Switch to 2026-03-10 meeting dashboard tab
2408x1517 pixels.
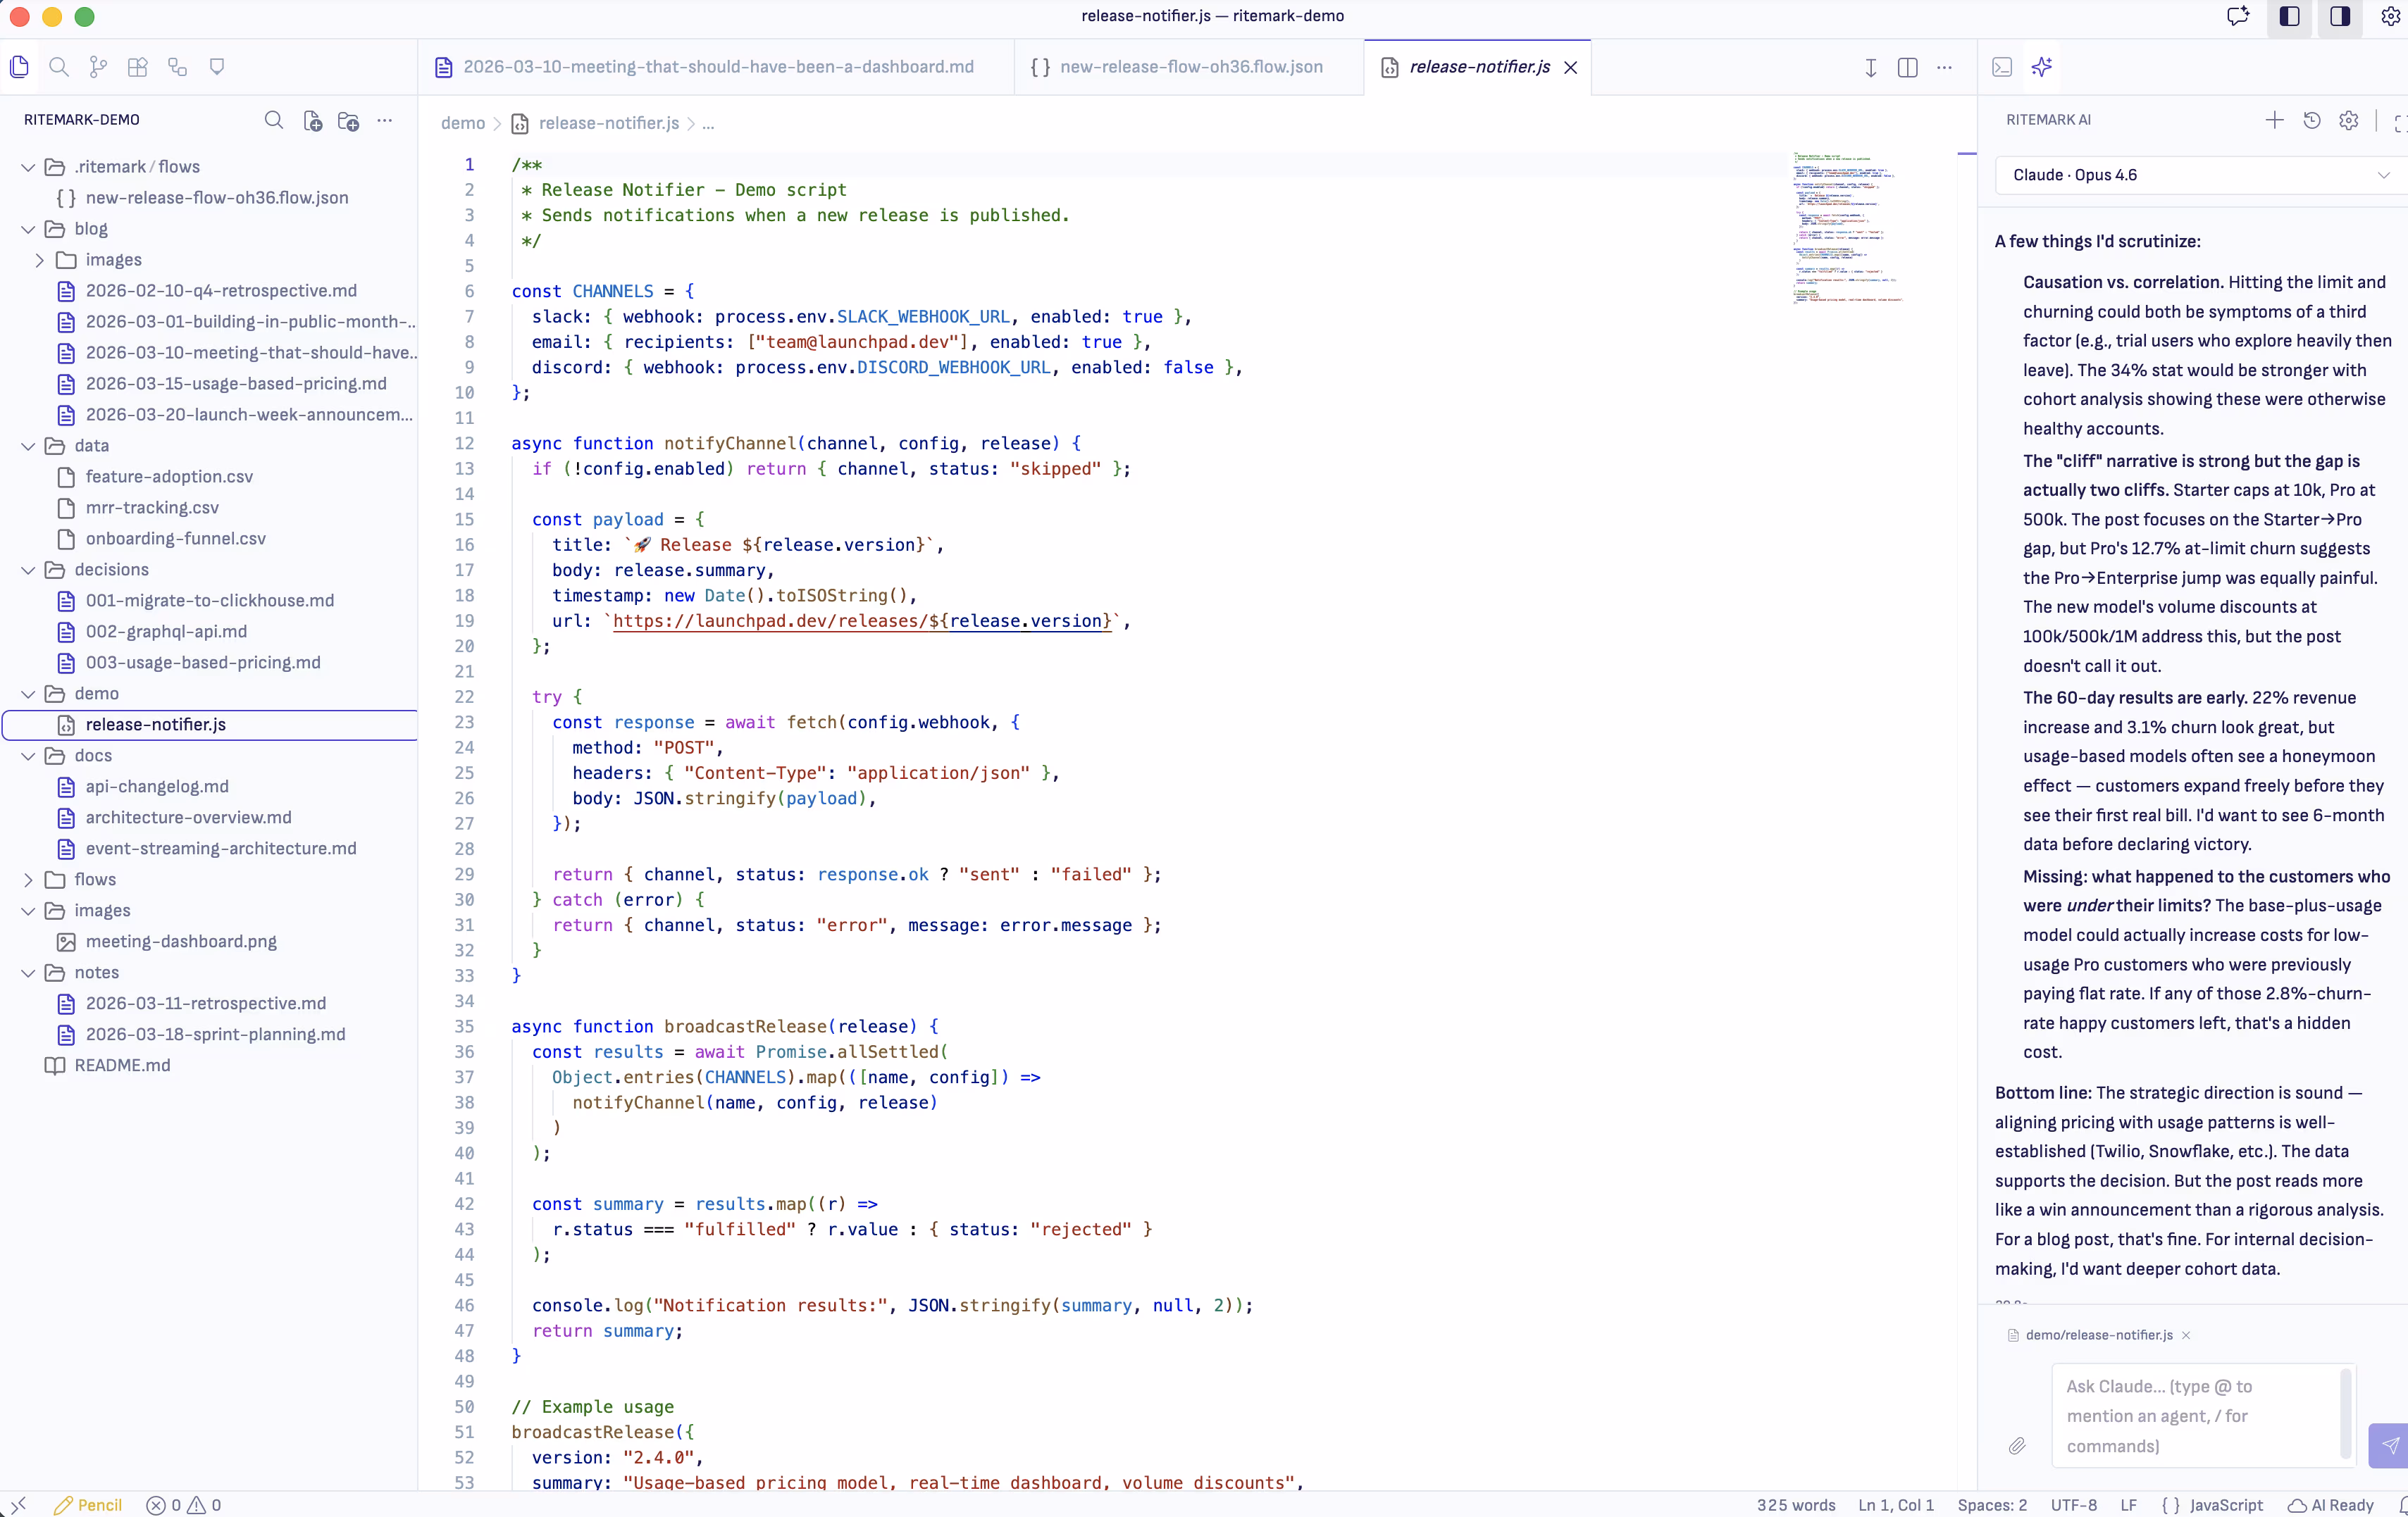click(x=717, y=67)
